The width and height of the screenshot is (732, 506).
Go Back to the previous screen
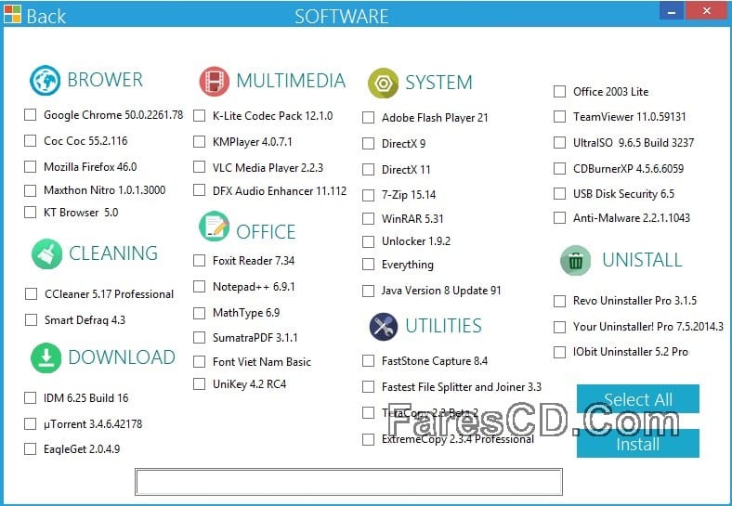(x=46, y=17)
